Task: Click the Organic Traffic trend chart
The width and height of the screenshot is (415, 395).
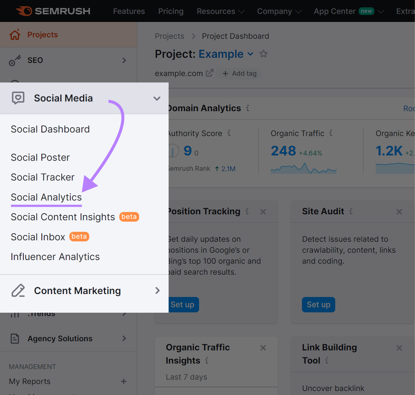Action: click(304, 168)
